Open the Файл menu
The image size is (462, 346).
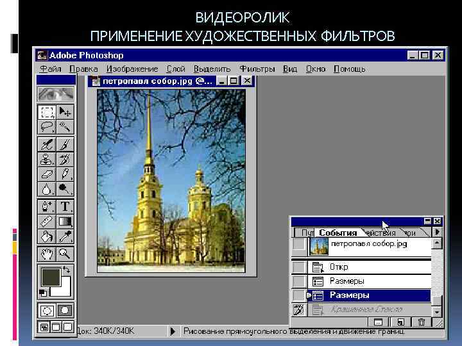click(51, 69)
